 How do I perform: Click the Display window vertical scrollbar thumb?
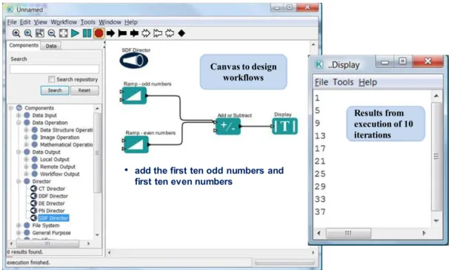(x=436, y=157)
